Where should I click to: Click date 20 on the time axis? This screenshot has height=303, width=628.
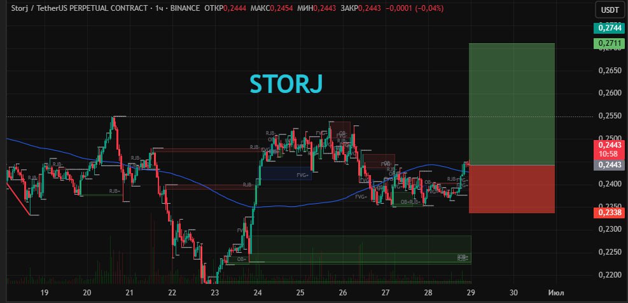coord(87,292)
